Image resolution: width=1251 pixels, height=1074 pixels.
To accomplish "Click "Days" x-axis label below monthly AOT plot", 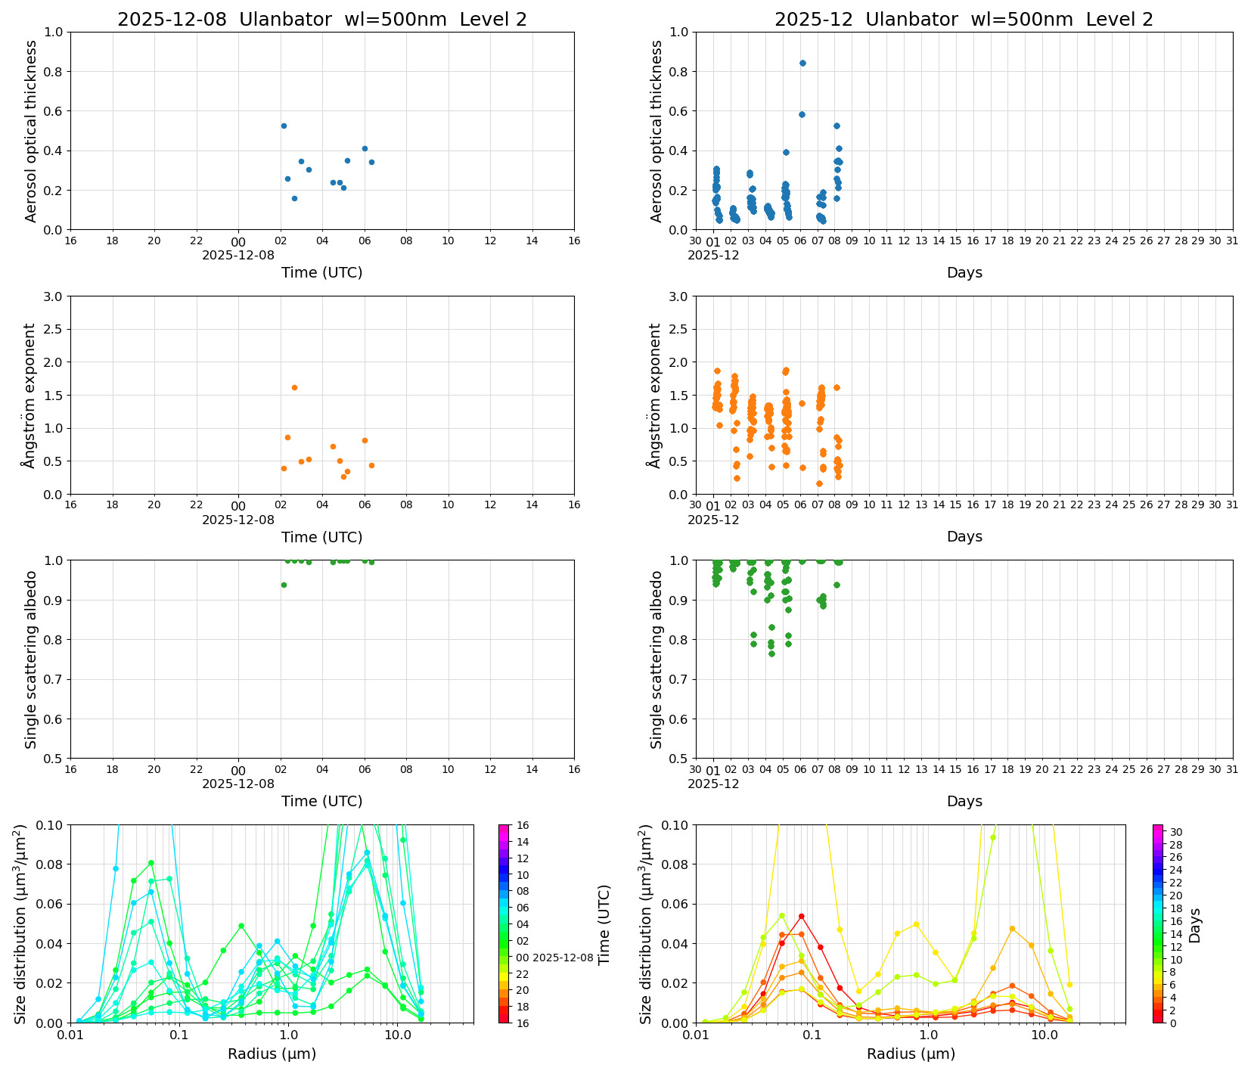I will 964,273.
